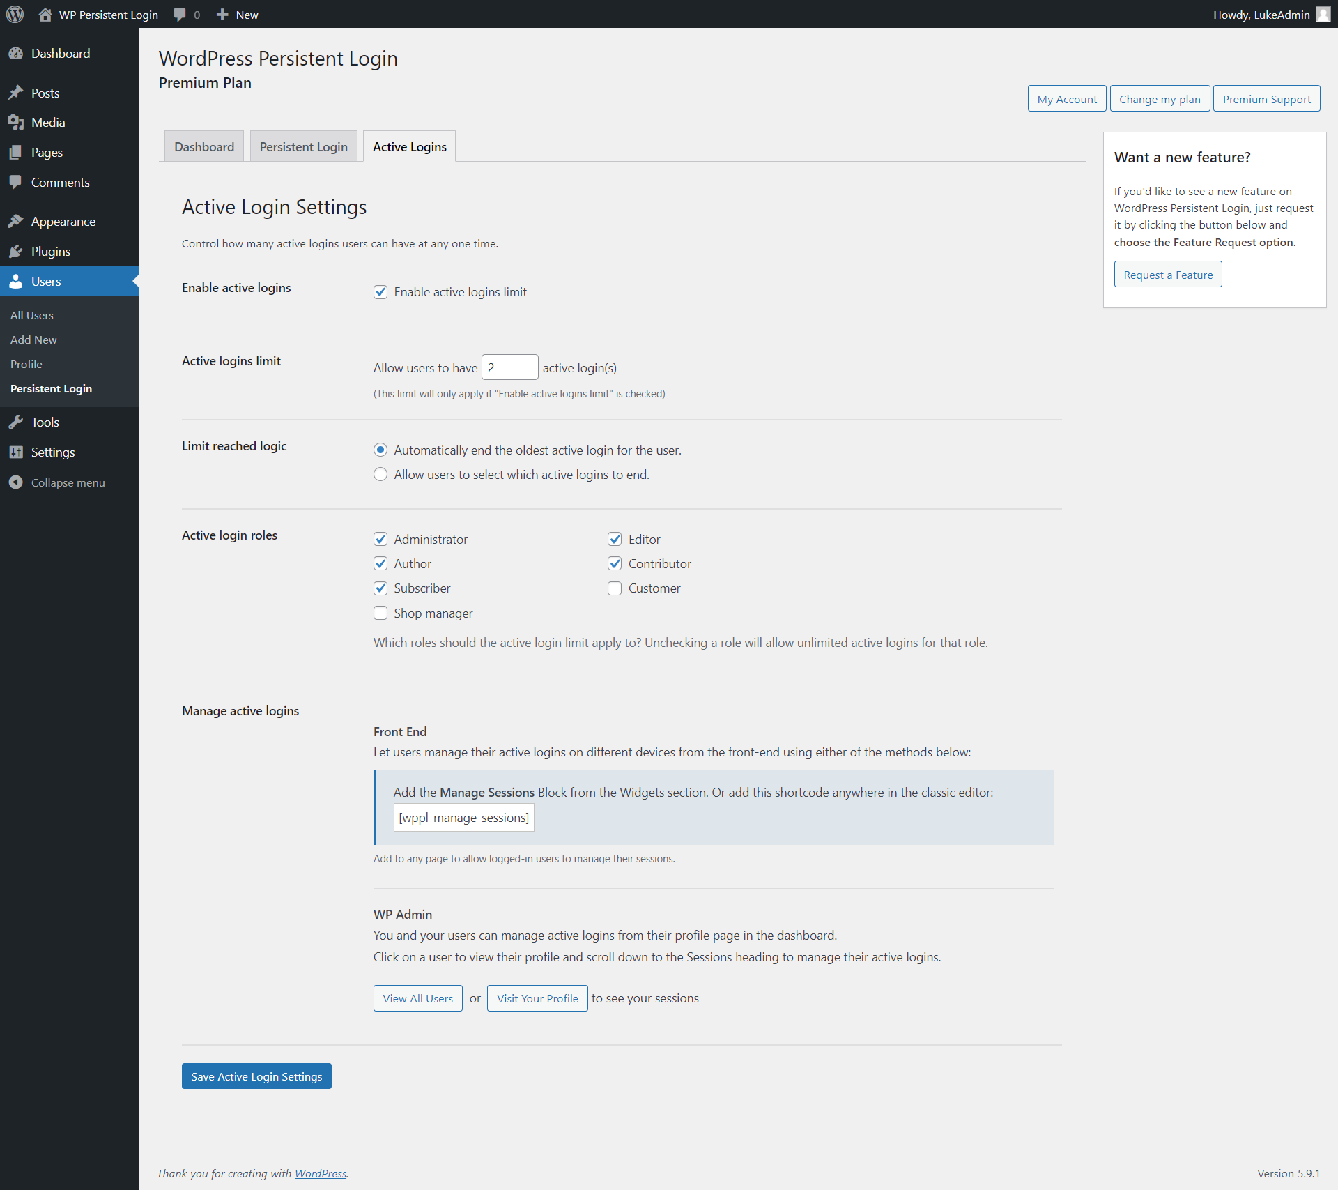Select Automatically end the oldest active login

pos(380,450)
